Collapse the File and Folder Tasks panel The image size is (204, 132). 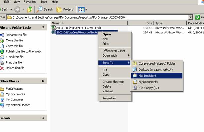(x=43, y=27)
